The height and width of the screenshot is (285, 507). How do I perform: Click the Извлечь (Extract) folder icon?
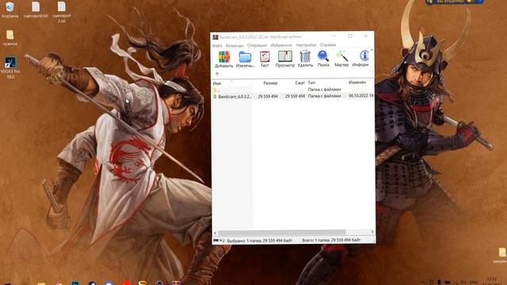click(245, 59)
